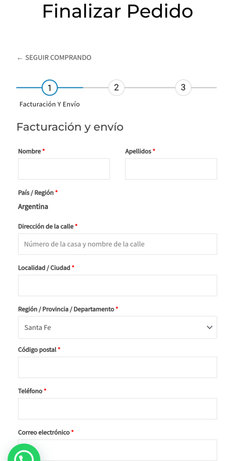Click the Nombre field label
Viewport: 235px width, 461px height.
pyautogui.click(x=29, y=151)
